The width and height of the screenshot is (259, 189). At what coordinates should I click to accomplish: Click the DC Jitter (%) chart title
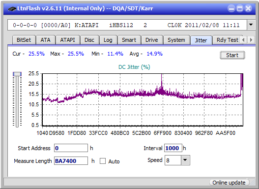[x=134, y=67]
